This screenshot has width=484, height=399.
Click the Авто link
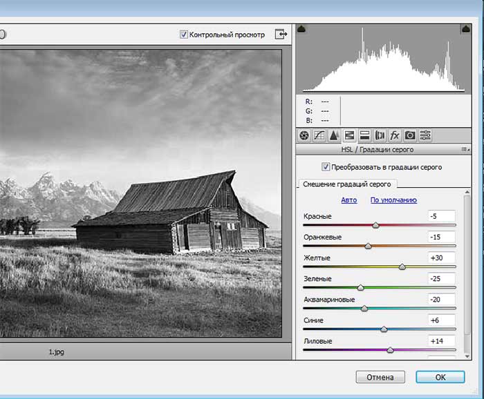click(x=349, y=200)
